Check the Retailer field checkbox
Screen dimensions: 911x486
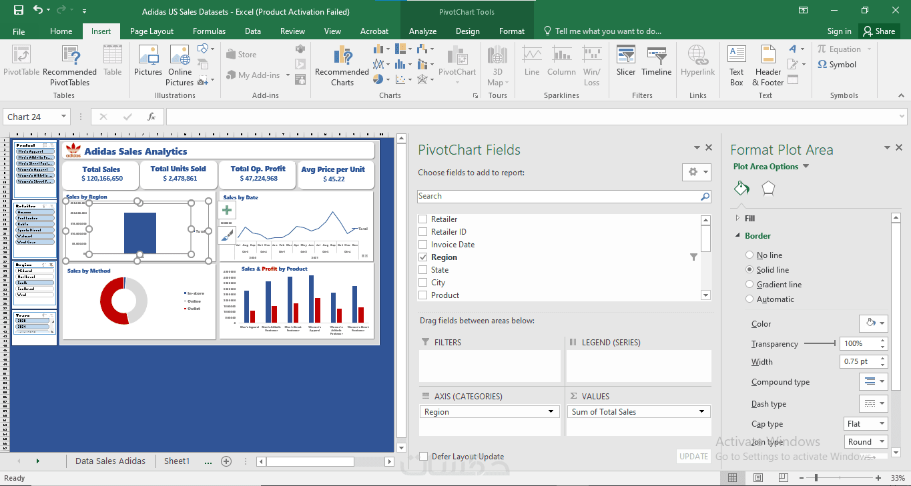point(422,219)
